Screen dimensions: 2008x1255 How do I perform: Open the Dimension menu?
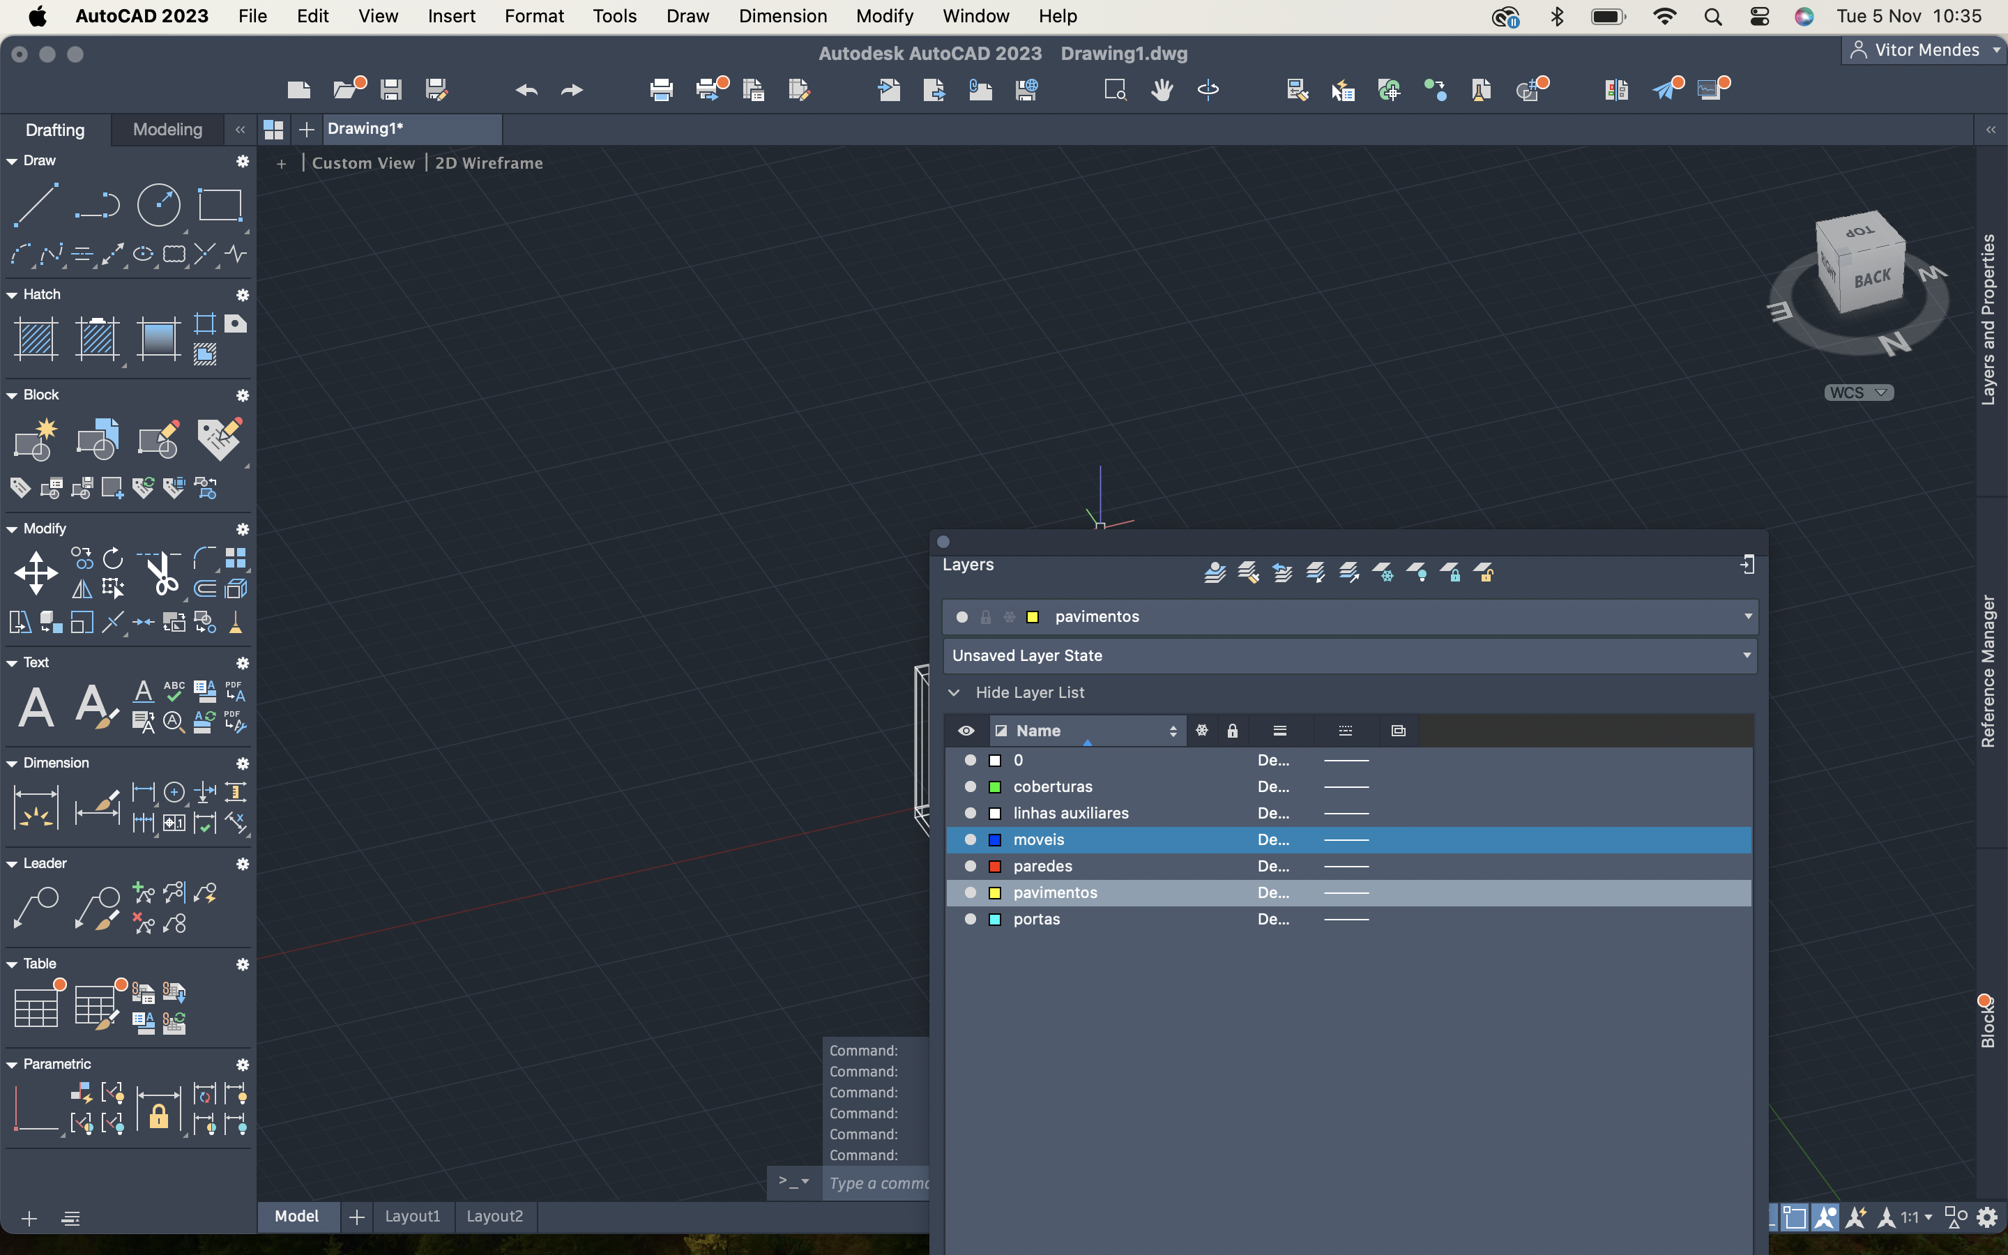782,16
